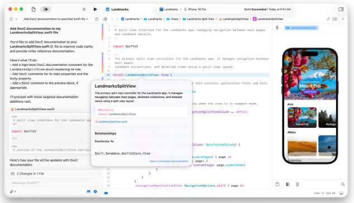Click the blue debug area toggle
The width and height of the screenshot is (354, 203).
(106, 193)
